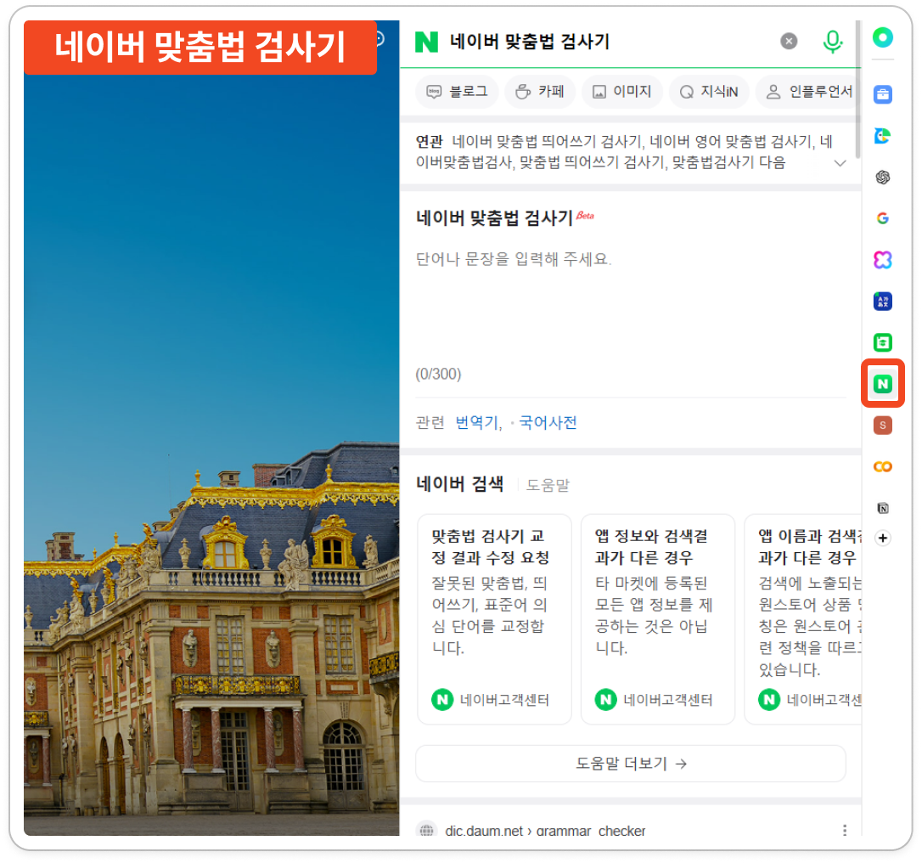The image size is (922, 863).
Task: Click the green Naver N logo
Action: click(426, 41)
